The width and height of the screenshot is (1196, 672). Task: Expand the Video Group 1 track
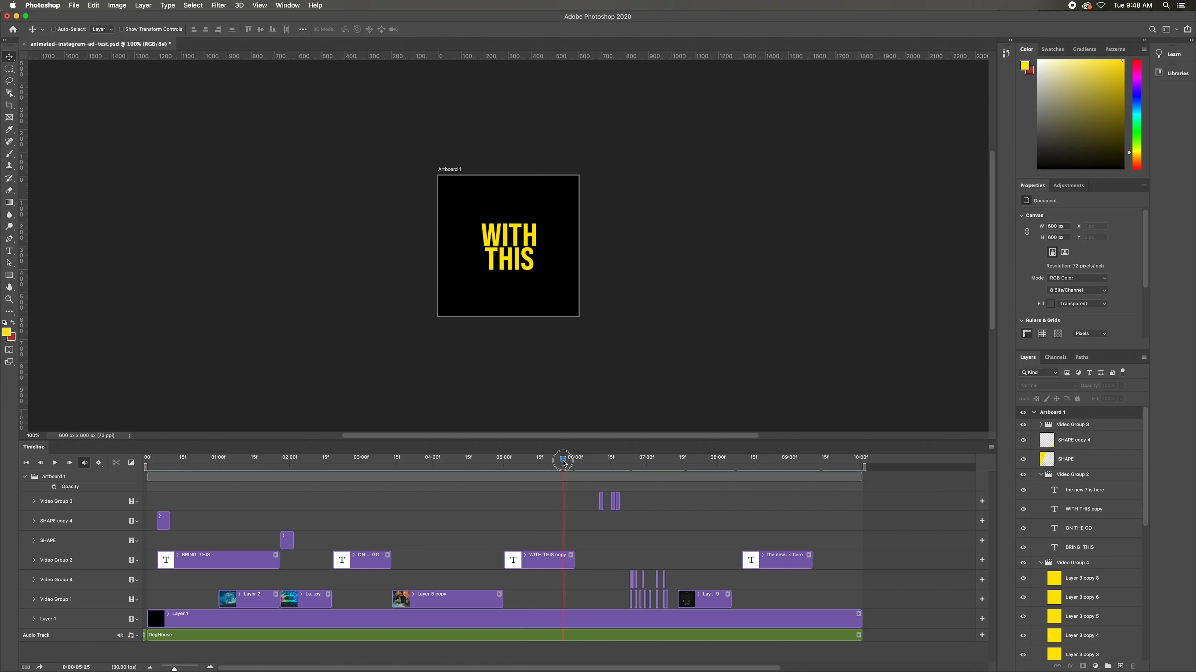pos(33,599)
